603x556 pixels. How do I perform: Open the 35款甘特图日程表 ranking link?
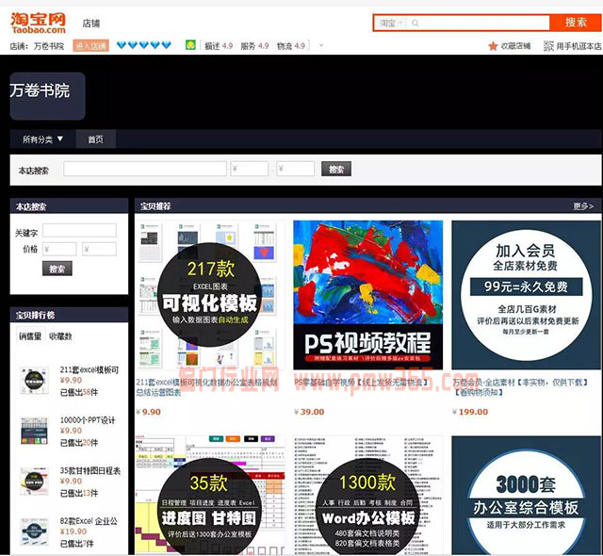90,471
